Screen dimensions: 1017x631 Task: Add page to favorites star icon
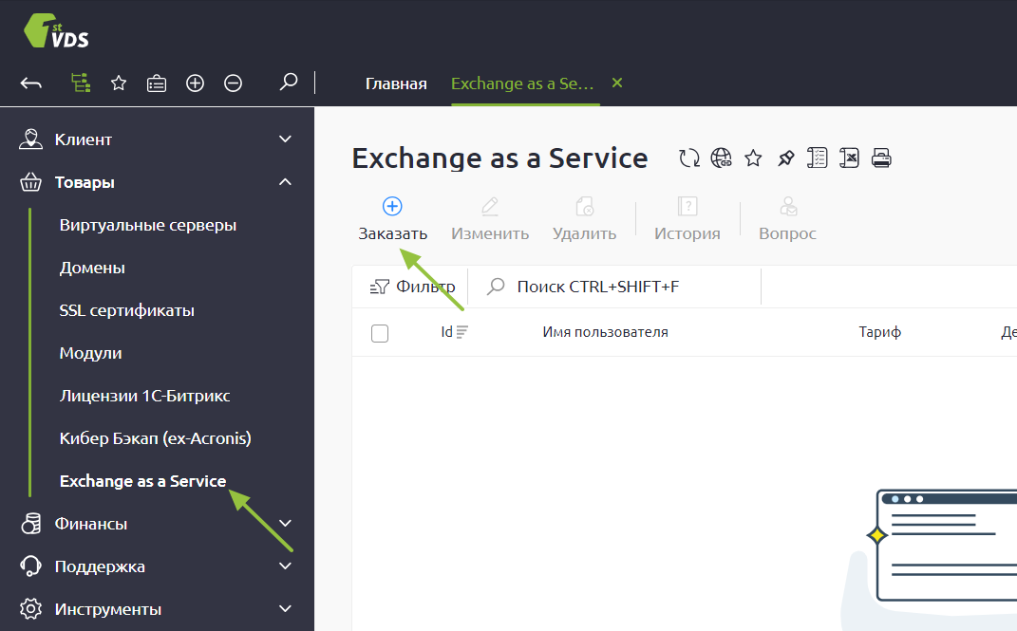click(753, 158)
